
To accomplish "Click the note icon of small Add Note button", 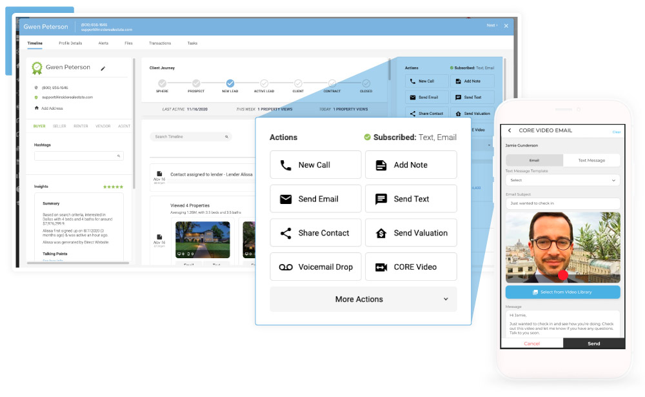I will (458, 81).
